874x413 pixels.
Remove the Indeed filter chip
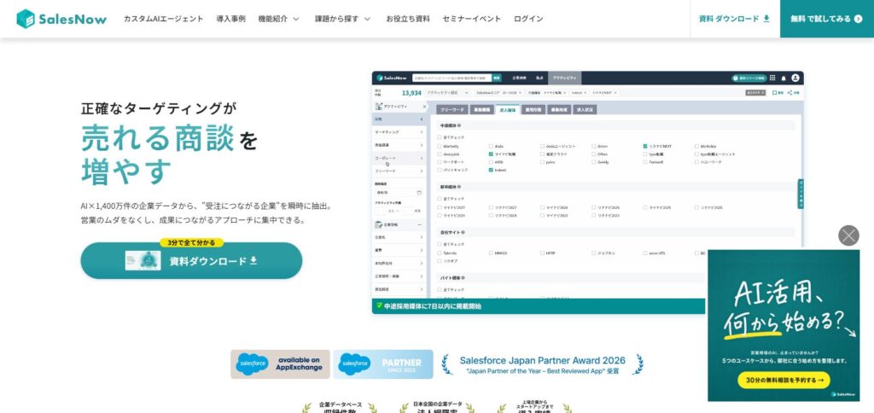tap(586, 92)
